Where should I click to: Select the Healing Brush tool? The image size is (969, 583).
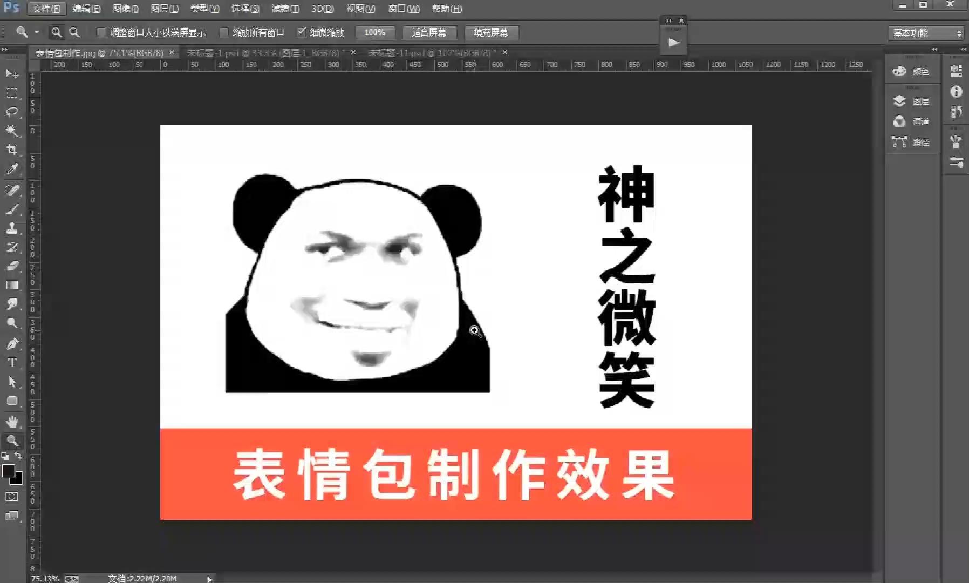pyautogui.click(x=12, y=190)
